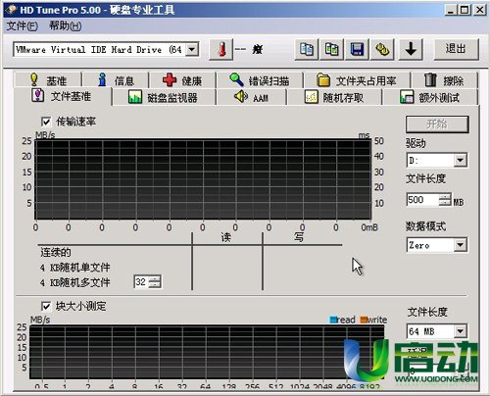Copy screenshot to clipboard icon
The width and height of the screenshot is (490, 396).
[x=331, y=49]
